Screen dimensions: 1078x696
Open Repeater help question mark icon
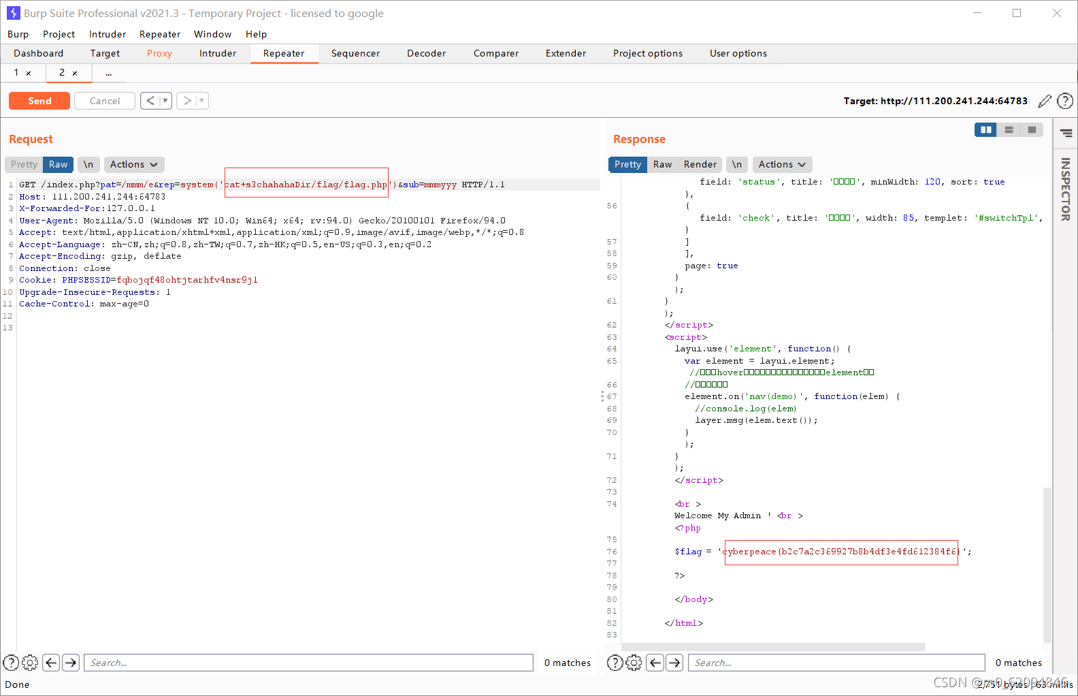[x=1065, y=101]
